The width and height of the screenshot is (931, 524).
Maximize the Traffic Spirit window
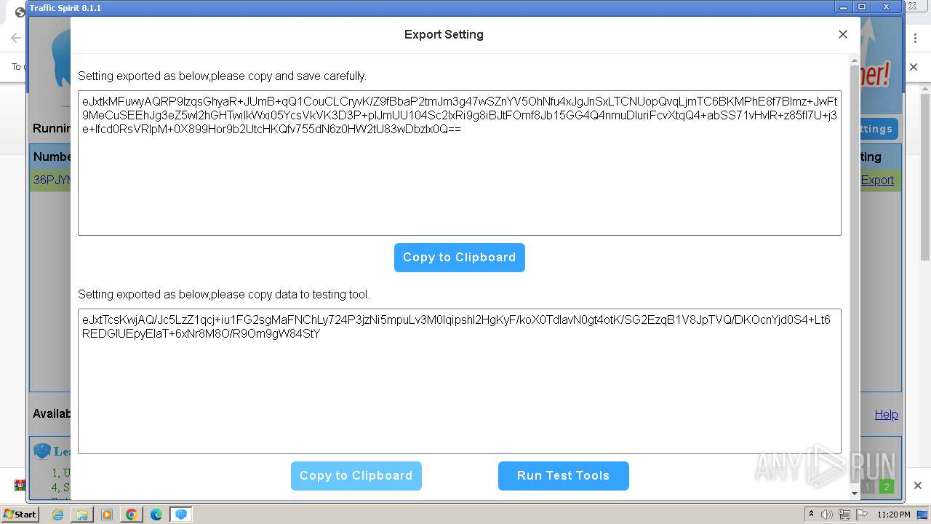(x=862, y=7)
